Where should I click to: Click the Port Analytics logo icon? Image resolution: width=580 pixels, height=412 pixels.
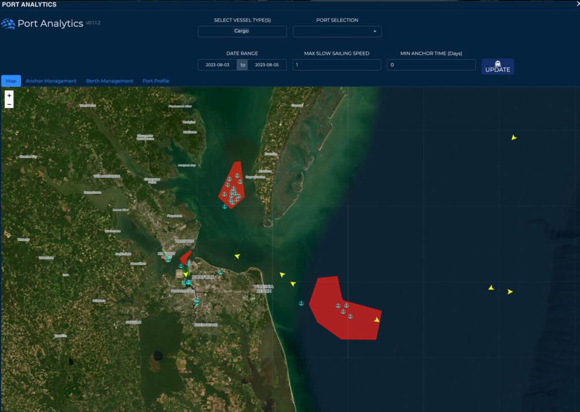coord(8,24)
